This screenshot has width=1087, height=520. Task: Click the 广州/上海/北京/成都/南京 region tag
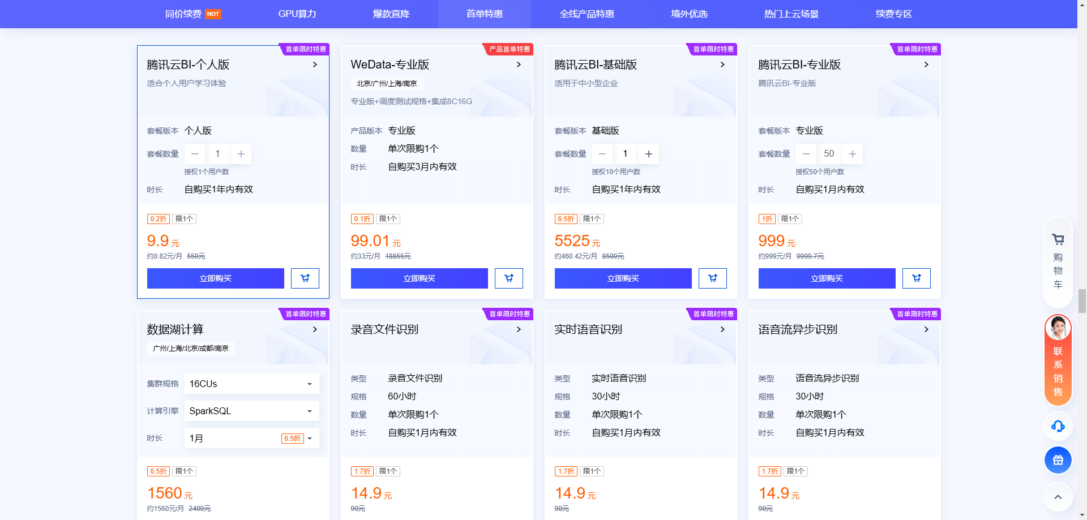191,349
